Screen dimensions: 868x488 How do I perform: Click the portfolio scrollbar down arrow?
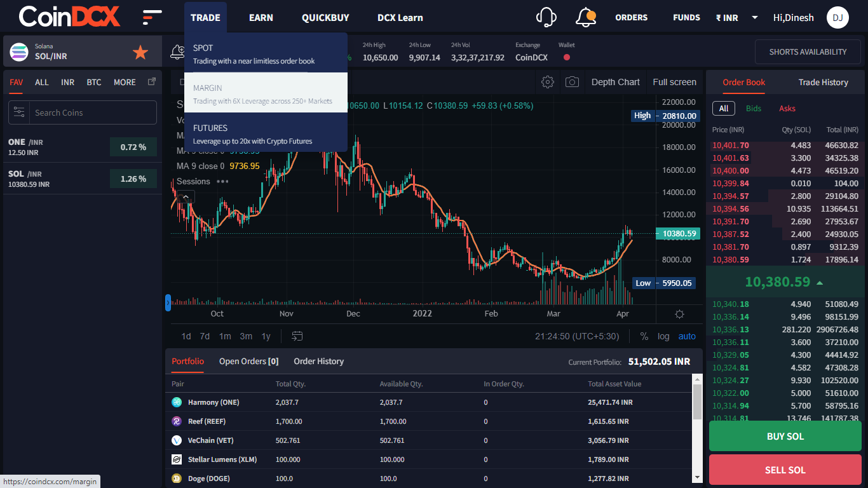tap(697, 478)
